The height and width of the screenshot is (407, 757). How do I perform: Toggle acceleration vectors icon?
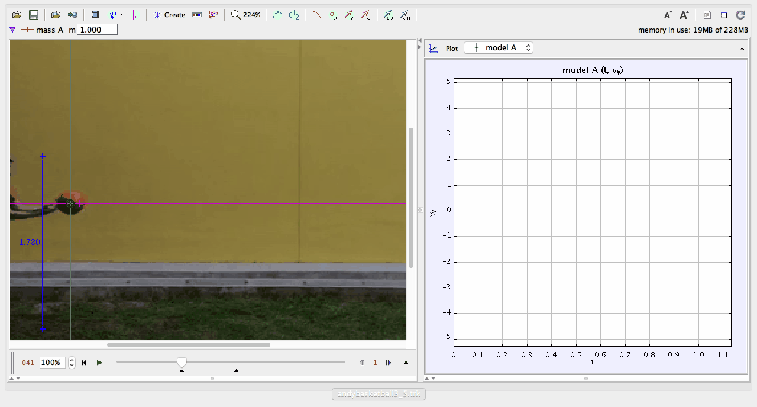click(x=366, y=15)
